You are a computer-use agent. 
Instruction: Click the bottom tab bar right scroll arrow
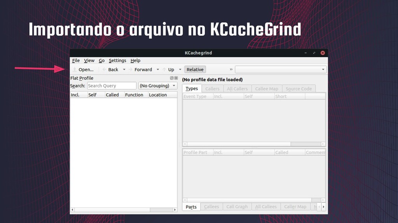323,207
